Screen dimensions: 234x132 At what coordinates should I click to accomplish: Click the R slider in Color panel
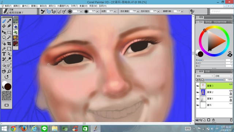(212, 60)
